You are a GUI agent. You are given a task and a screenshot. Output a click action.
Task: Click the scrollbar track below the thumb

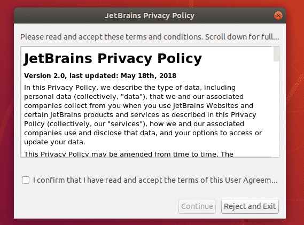(276, 108)
